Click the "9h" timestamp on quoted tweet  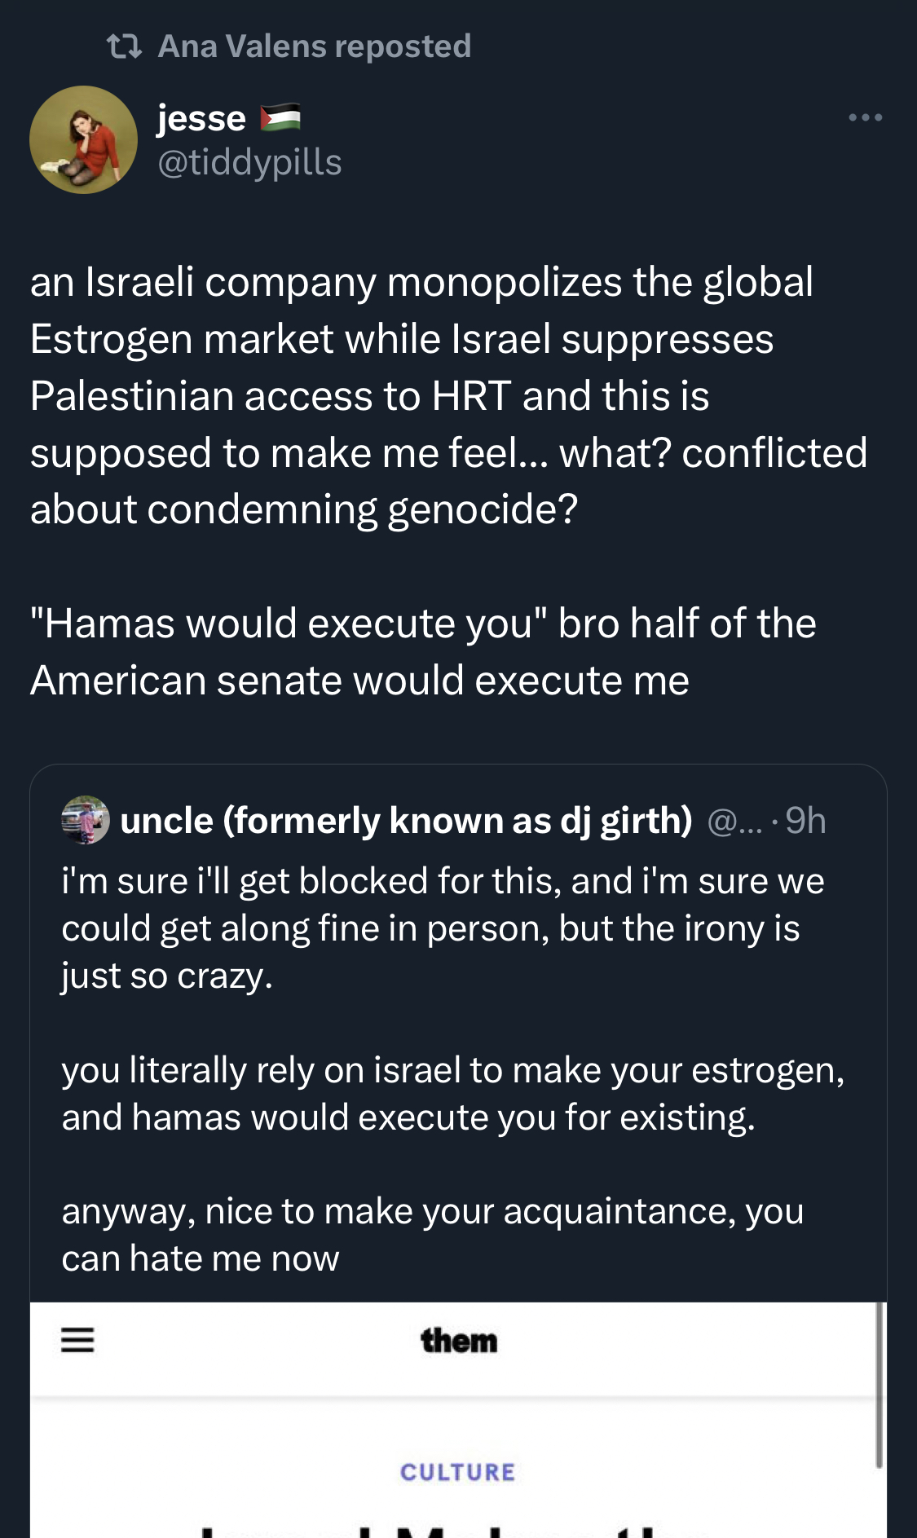(x=805, y=821)
